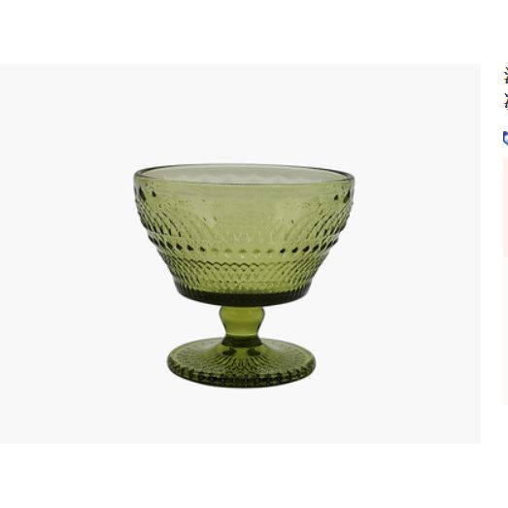Click the beaded dot band on the bowl

tap(243, 251)
